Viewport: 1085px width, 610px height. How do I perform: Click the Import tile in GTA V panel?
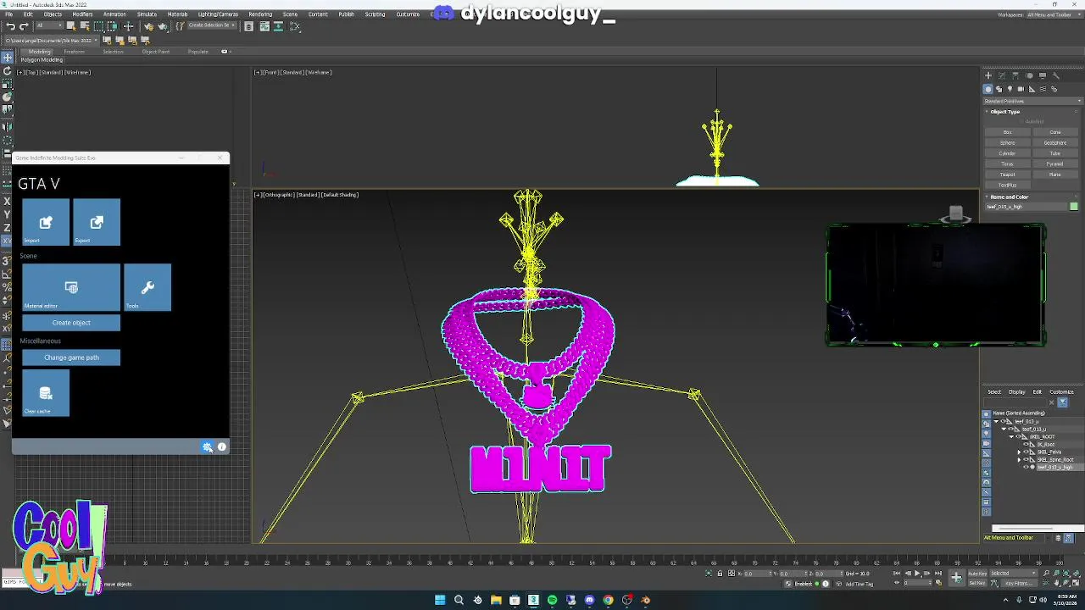(46, 222)
